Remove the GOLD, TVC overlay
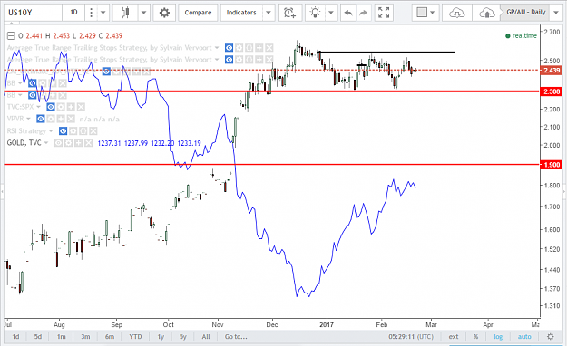Viewport: 567px width, 346px height. 89,143
